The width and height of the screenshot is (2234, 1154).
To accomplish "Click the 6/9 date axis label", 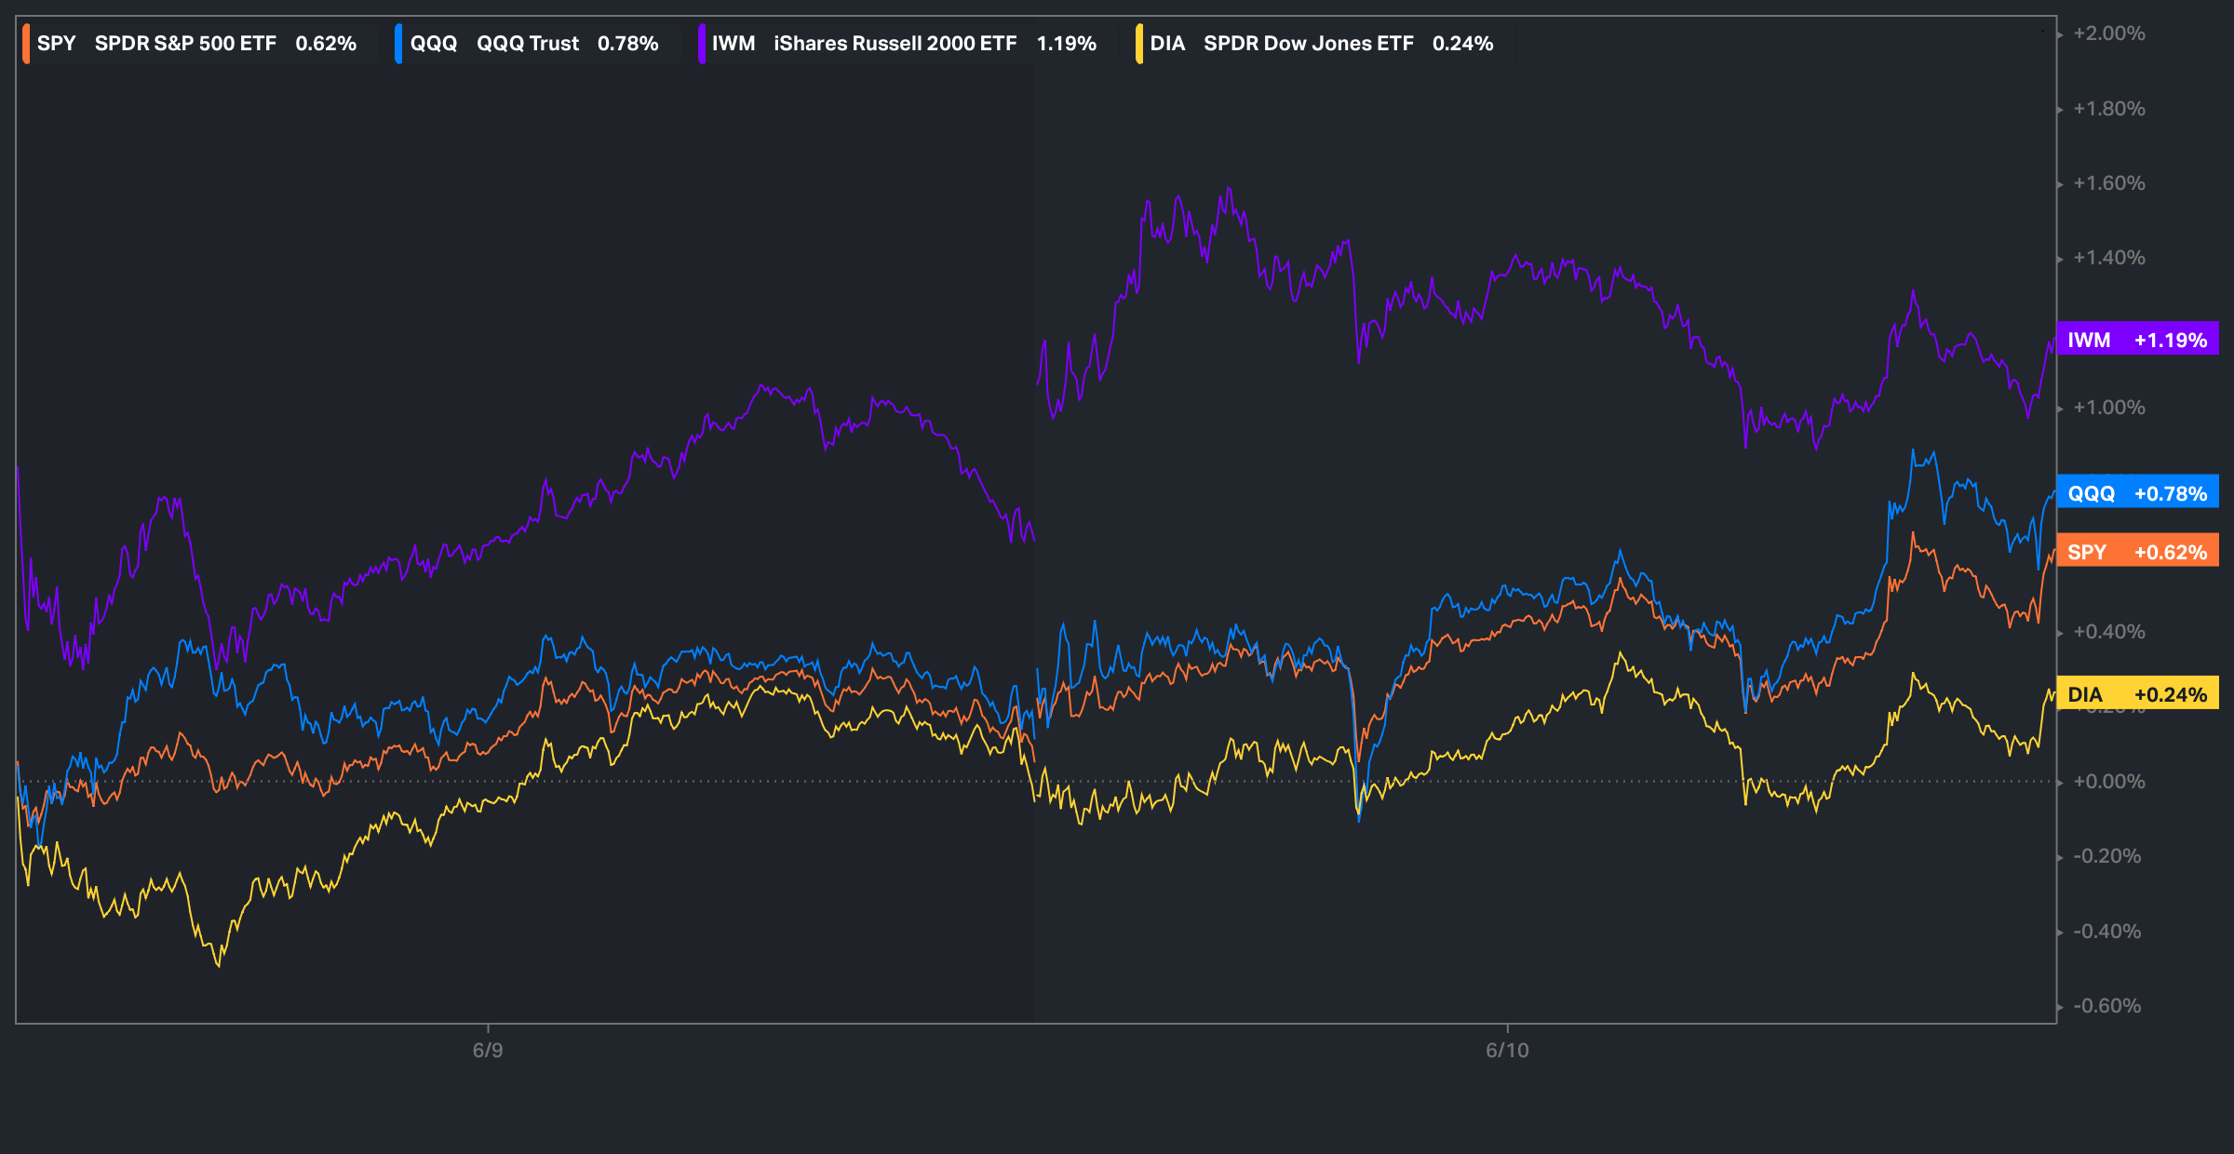I will (488, 1051).
